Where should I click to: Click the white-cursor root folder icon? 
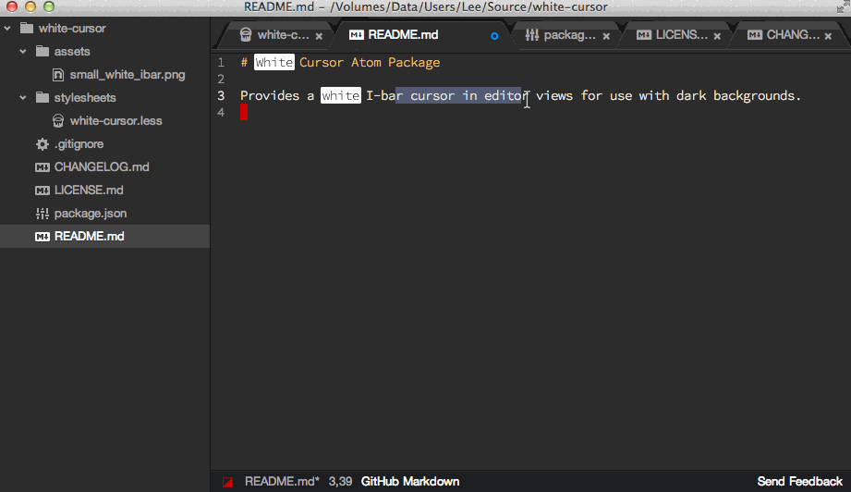pos(27,29)
